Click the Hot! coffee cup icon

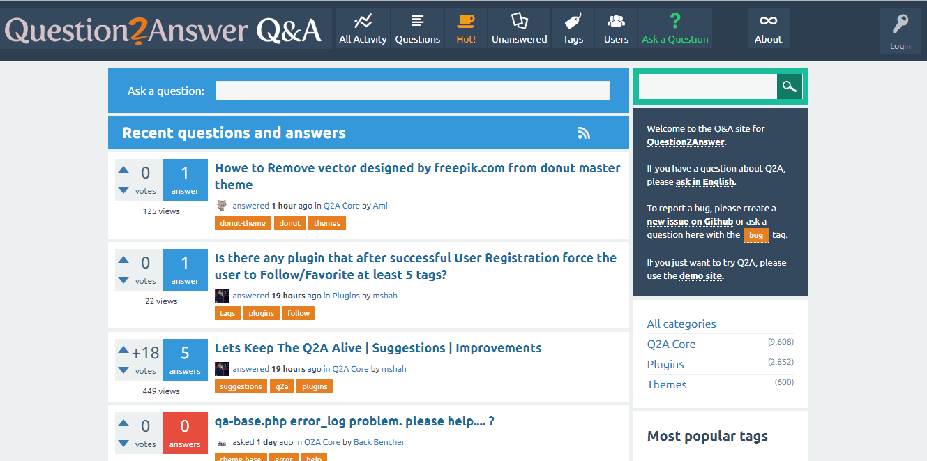(x=465, y=22)
